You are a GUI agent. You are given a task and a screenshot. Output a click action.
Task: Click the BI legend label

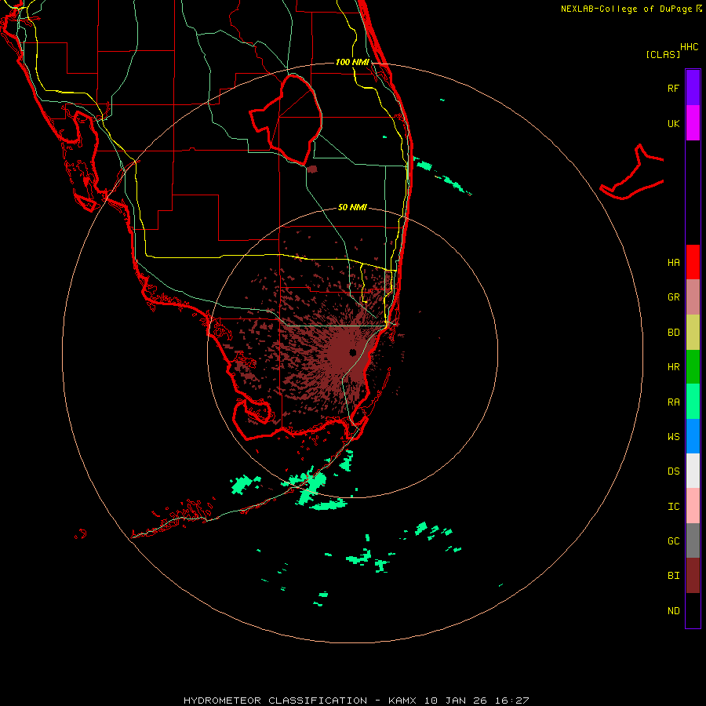[673, 576]
